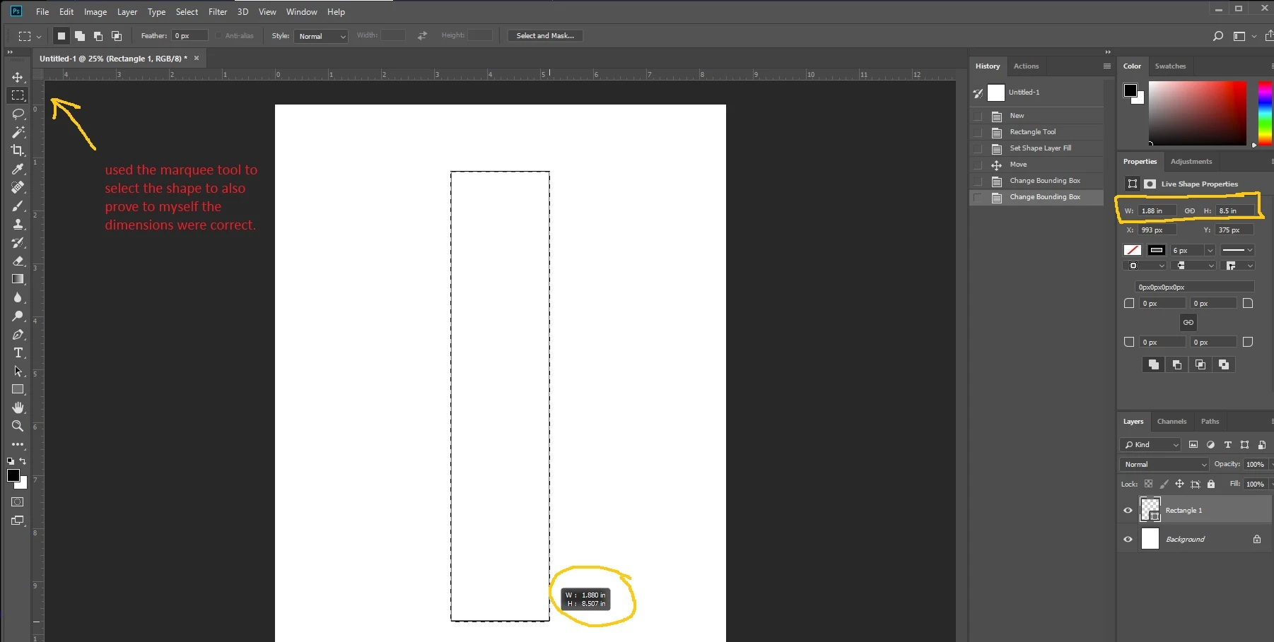Toggle New Selection mode

coord(62,35)
